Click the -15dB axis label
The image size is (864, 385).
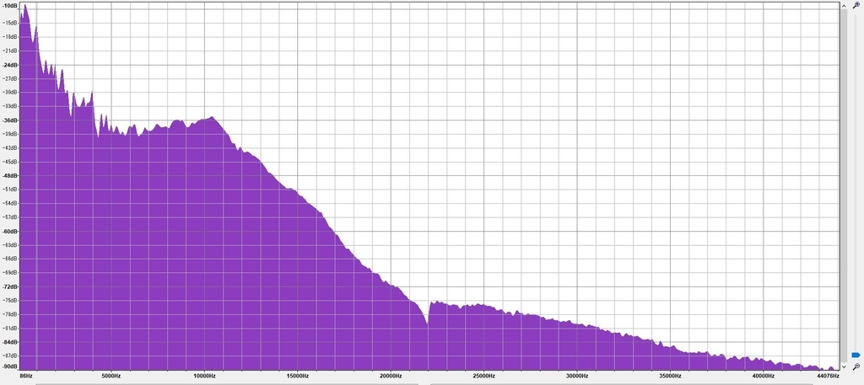tap(10, 23)
